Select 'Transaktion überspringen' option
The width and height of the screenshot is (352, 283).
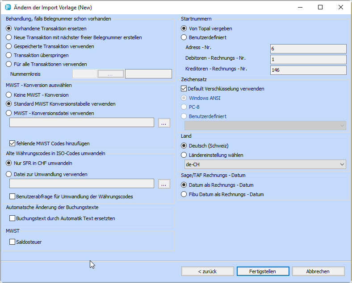(9, 55)
